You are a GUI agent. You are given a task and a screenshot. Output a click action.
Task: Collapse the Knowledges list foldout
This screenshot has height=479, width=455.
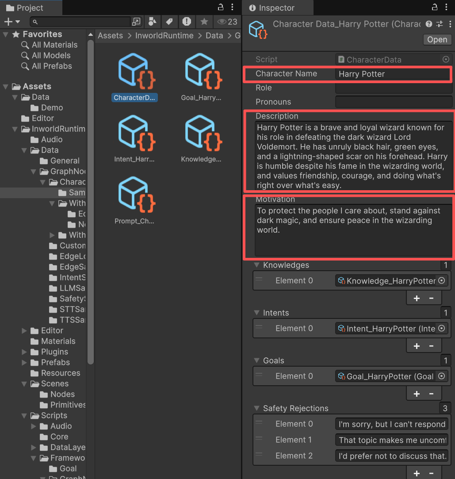[x=257, y=265]
